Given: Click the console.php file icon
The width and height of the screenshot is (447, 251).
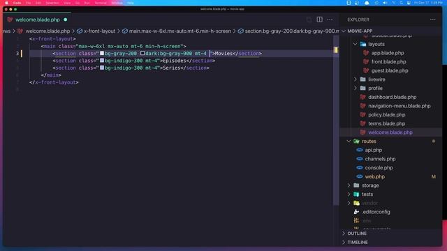Looking at the screenshot, I should (x=360, y=167).
